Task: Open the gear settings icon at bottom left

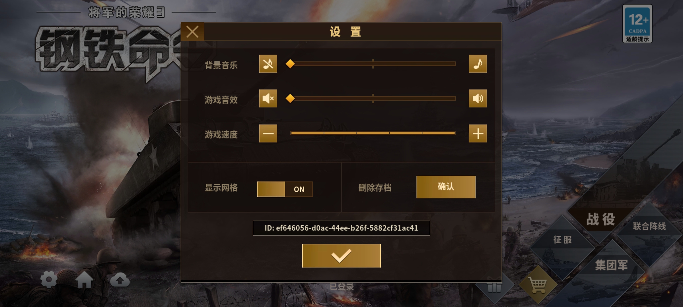Action: click(49, 280)
